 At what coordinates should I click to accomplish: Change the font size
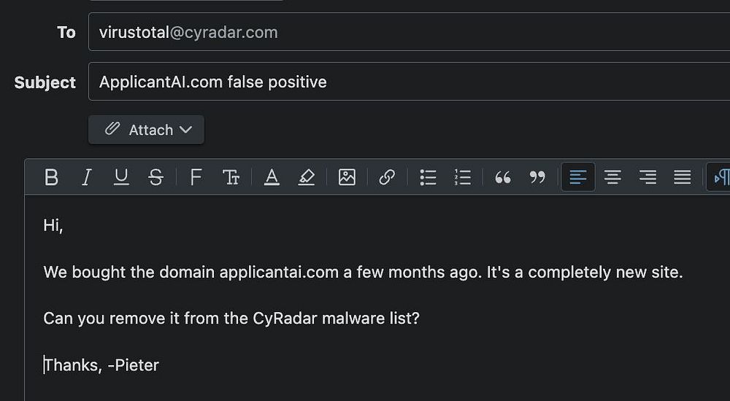(x=231, y=177)
